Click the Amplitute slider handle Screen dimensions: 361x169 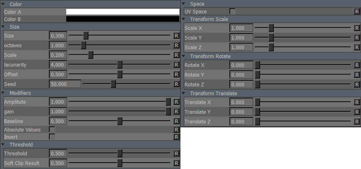click(168, 101)
